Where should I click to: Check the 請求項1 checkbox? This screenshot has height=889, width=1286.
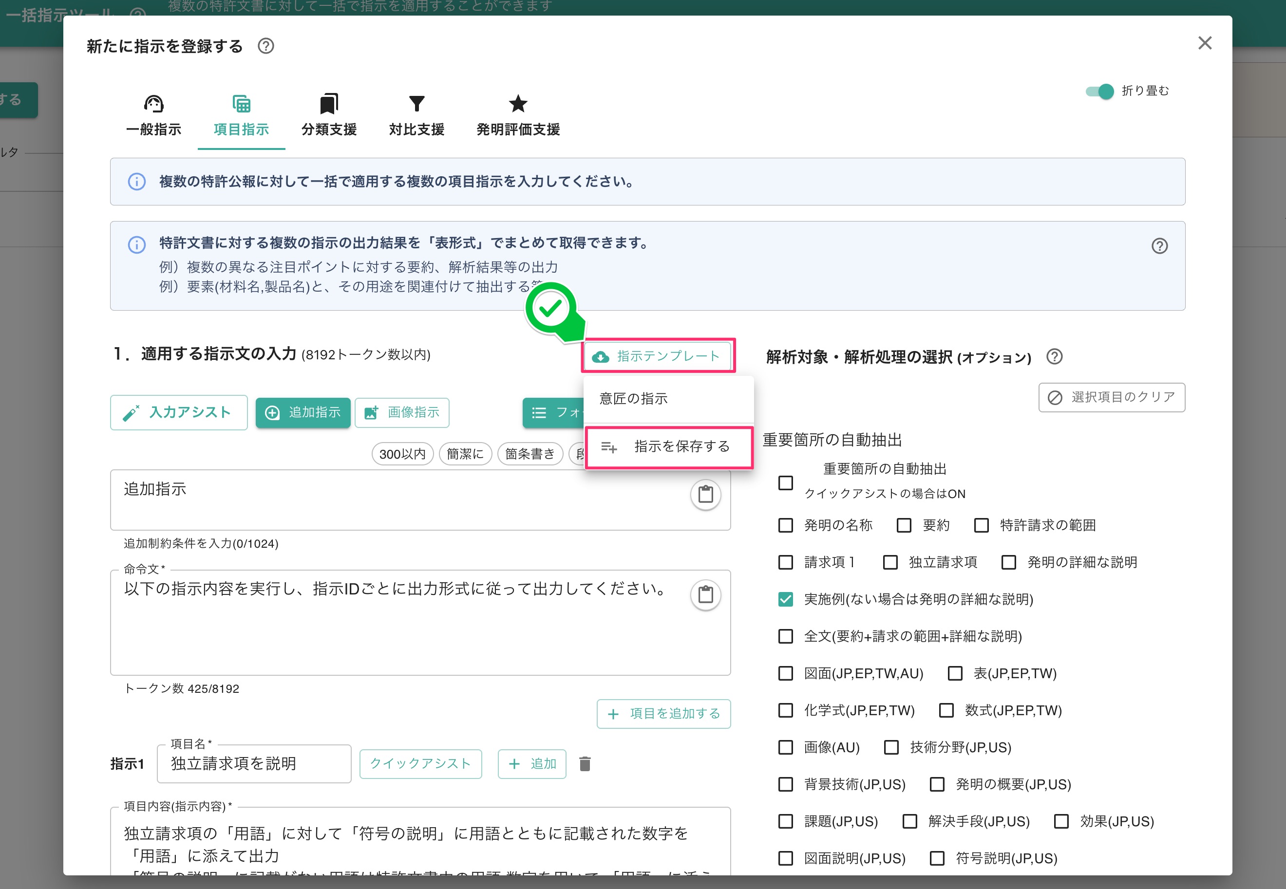(x=786, y=563)
